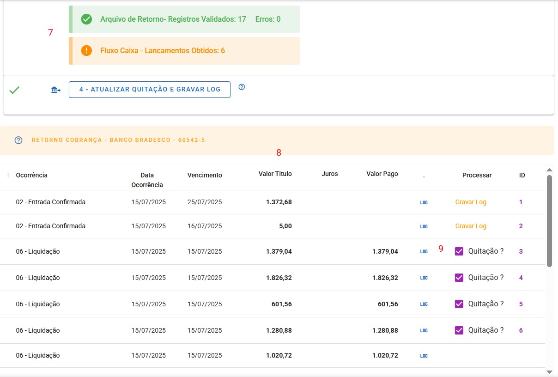Click green check icon in Arquivo de Retorno alert

tap(86, 19)
